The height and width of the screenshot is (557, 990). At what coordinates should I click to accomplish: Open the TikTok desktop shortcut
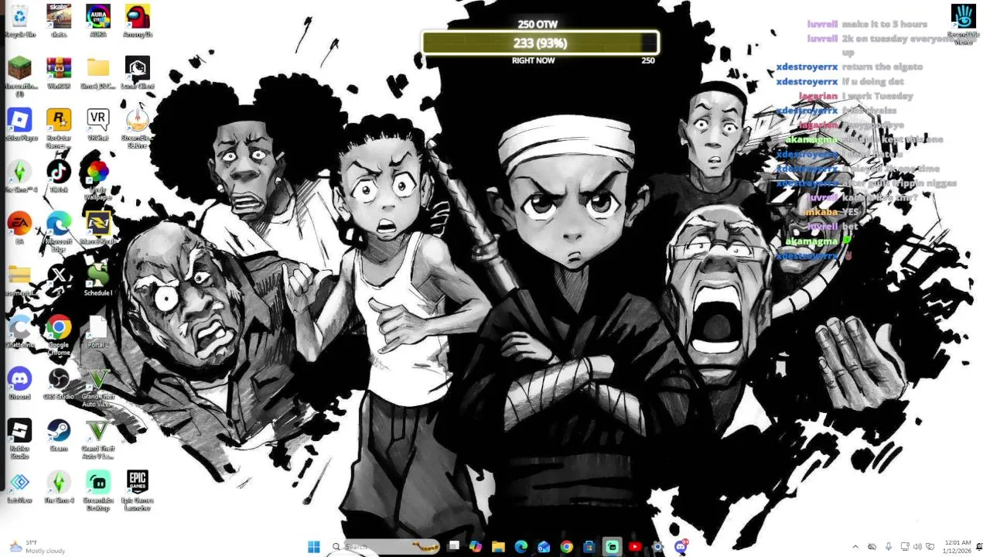click(x=59, y=176)
